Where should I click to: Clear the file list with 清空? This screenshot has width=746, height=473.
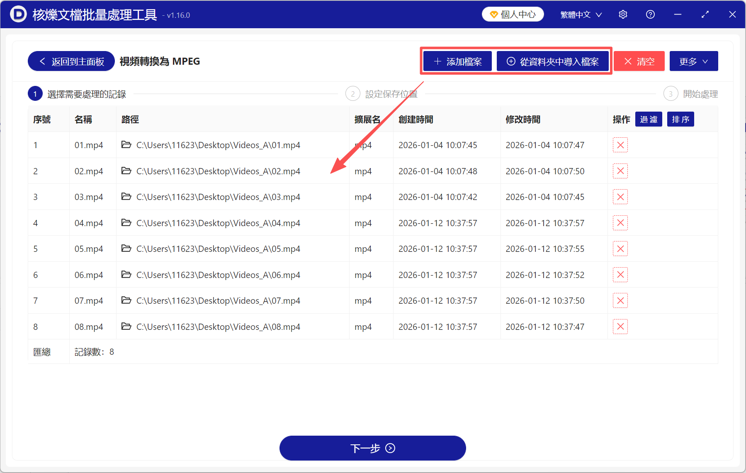click(x=639, y=61)
